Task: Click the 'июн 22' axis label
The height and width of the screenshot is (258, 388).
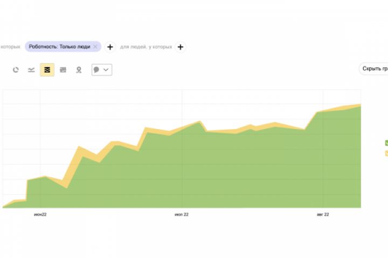Action: (x=40, y=214)
